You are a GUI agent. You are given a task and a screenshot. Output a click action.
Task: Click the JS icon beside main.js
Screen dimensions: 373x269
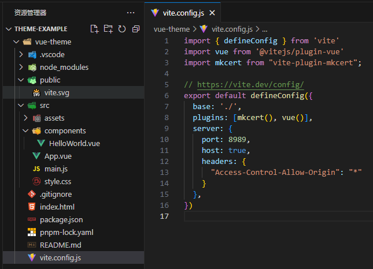36,169
